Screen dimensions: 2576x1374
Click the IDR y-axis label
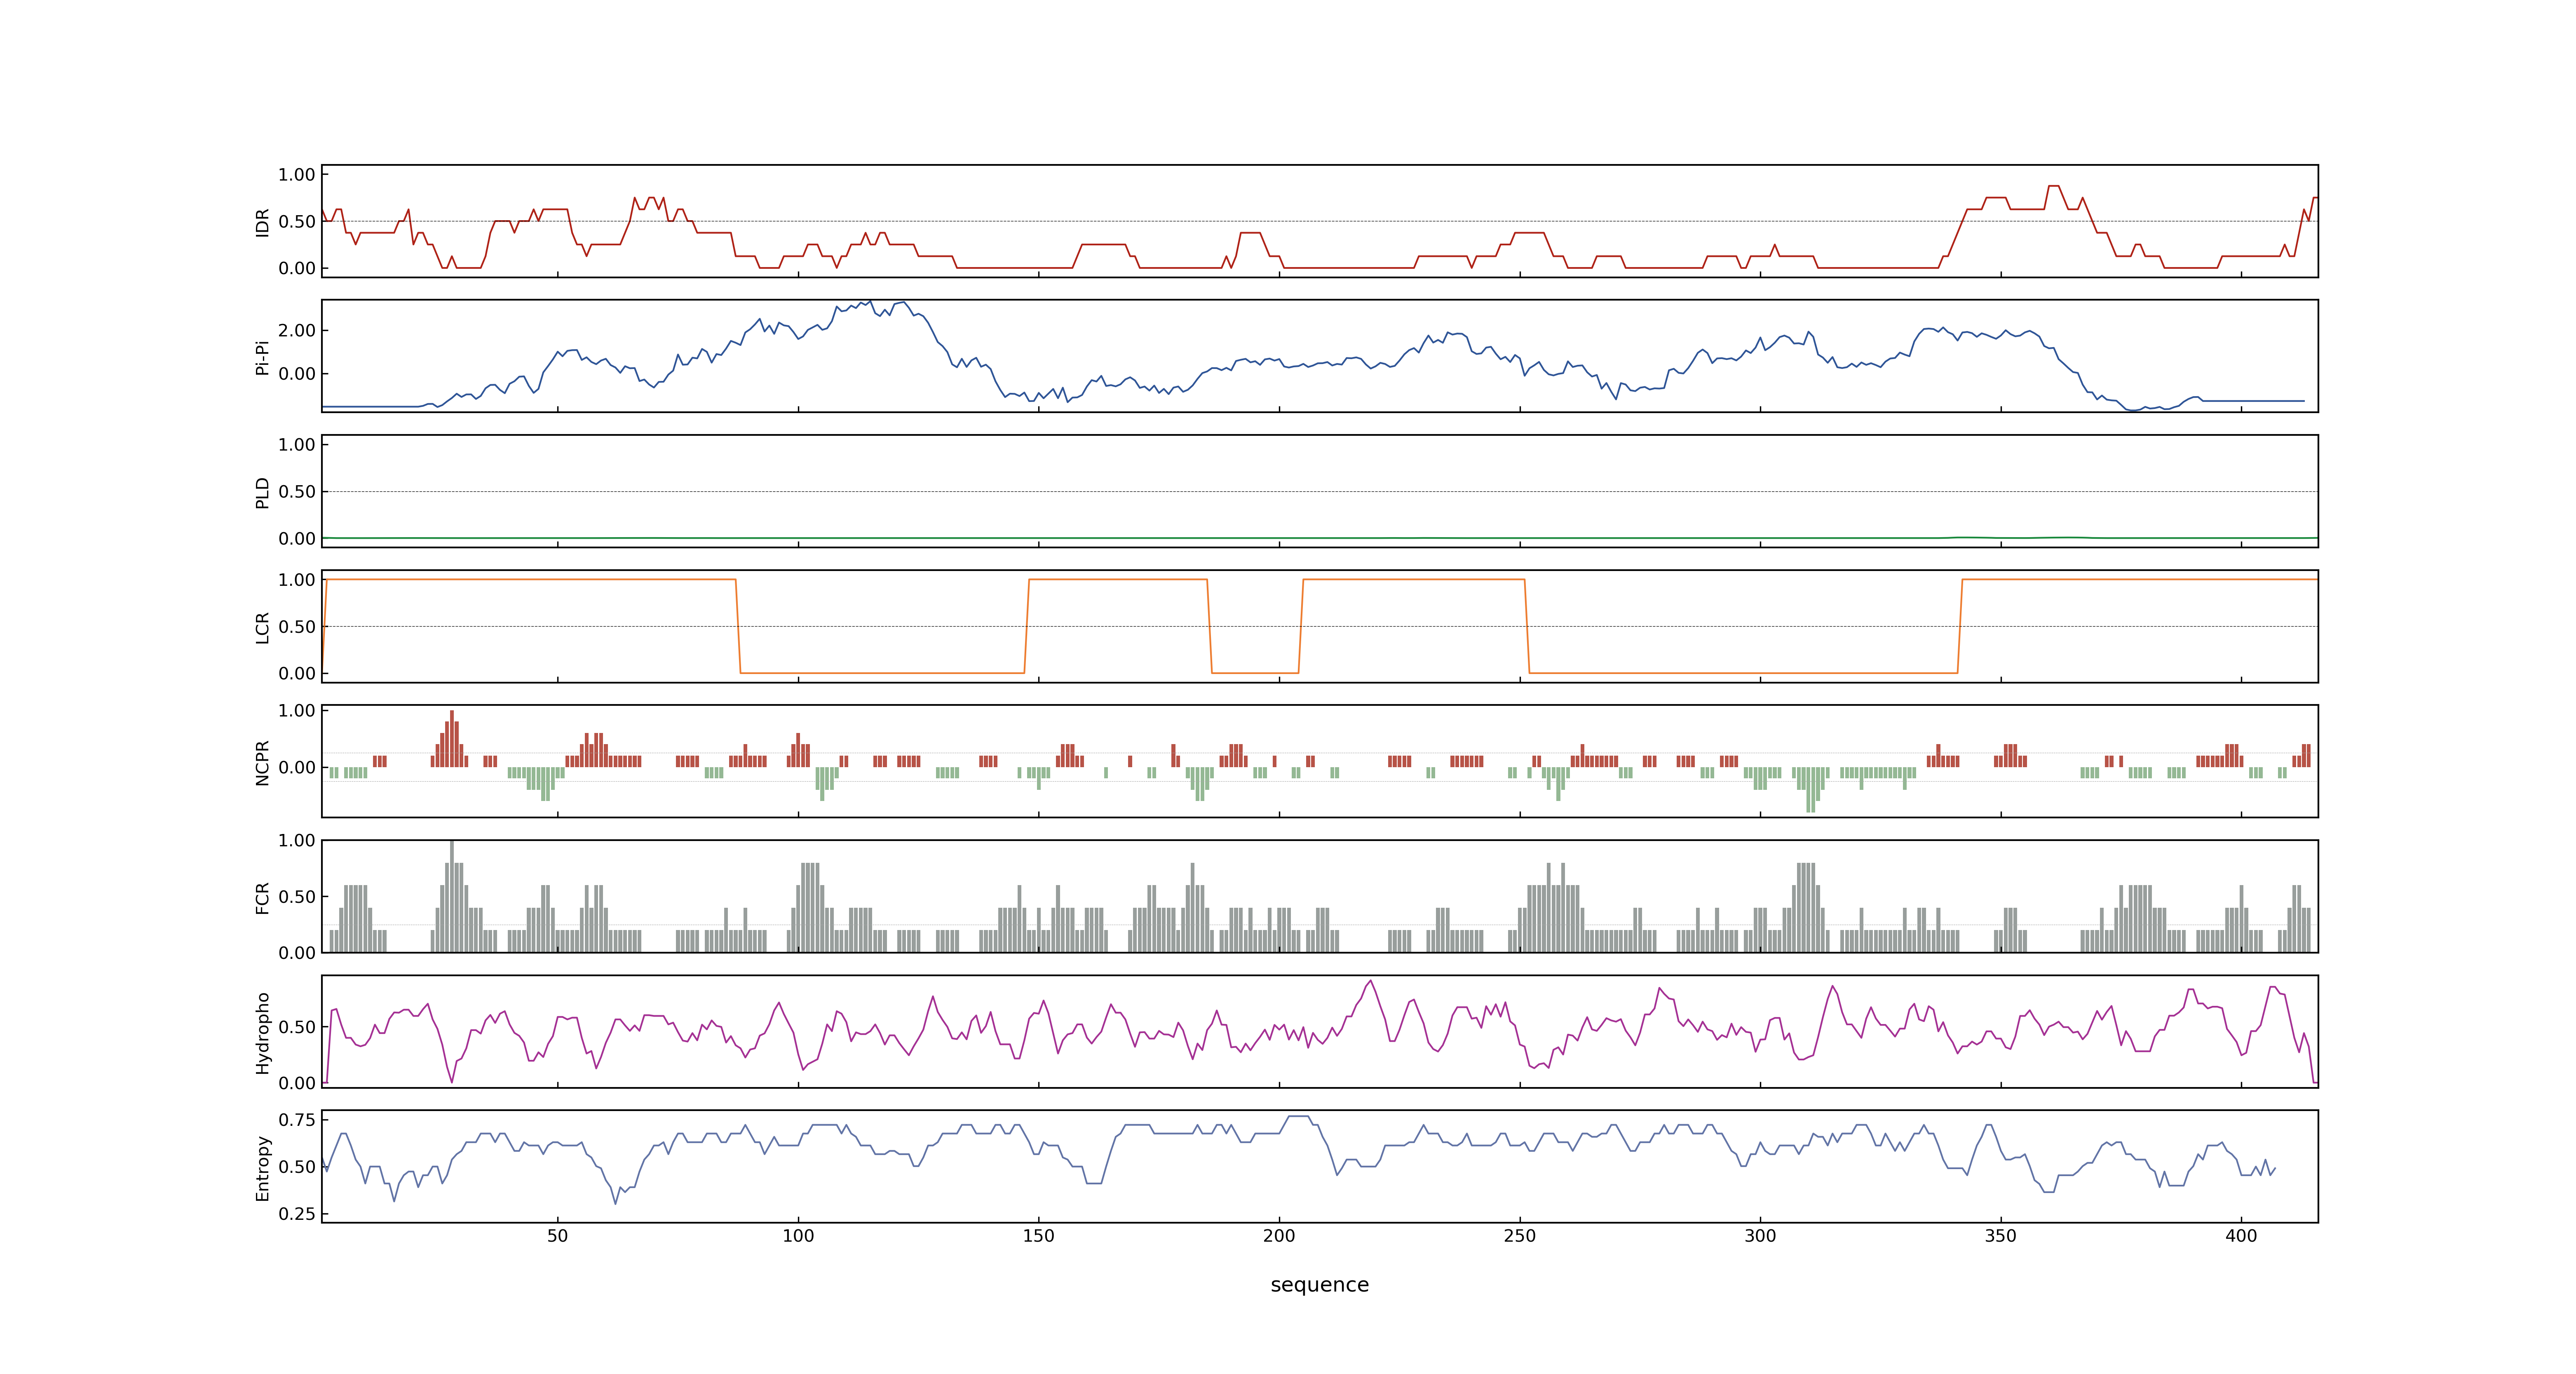(263, 222)
